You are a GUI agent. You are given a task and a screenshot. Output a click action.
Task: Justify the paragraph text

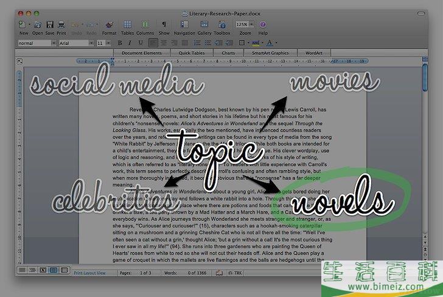185,43
